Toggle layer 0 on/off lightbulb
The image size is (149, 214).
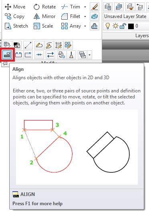pos(108,26)
